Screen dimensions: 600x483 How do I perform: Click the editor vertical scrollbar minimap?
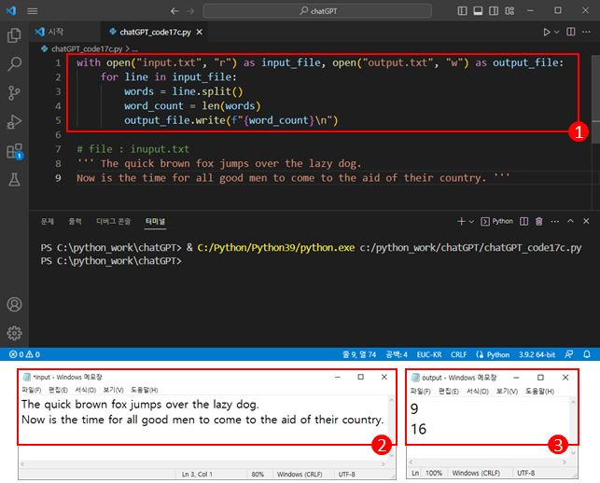[595, 100]
